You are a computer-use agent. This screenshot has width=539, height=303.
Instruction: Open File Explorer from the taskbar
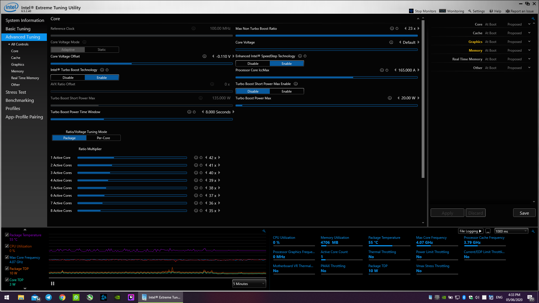coord(21,297)
